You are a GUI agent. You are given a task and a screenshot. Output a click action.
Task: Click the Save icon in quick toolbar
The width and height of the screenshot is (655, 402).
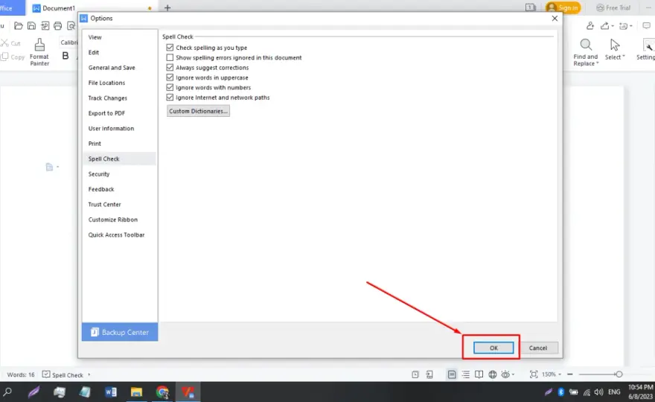coord(31,26)
